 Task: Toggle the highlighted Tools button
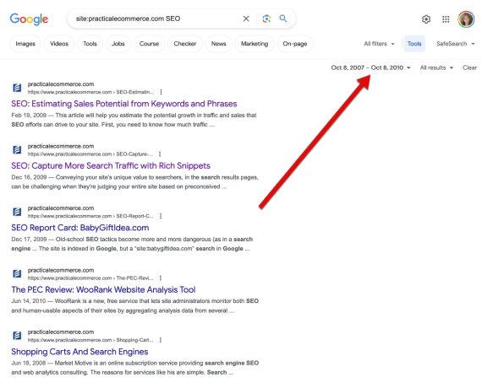click(414, 44)
